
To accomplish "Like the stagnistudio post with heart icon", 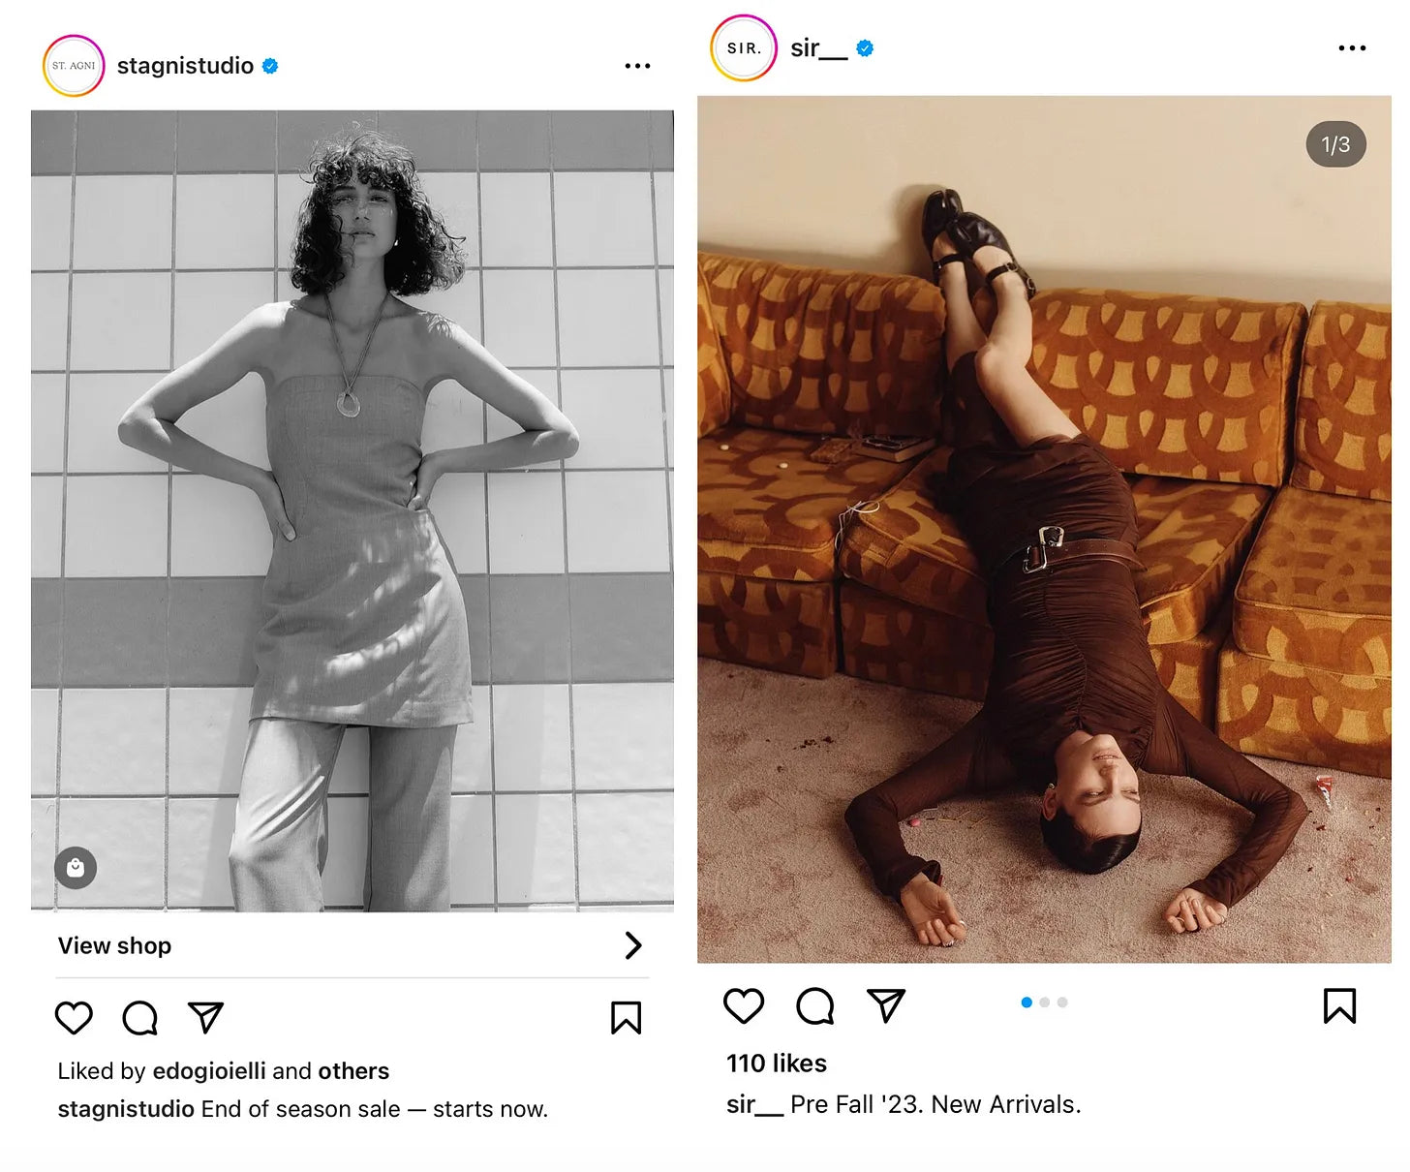I will coord(74,1018).
